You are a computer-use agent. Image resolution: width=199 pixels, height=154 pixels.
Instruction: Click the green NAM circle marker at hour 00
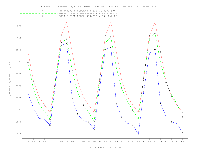(x=28, y=62)
